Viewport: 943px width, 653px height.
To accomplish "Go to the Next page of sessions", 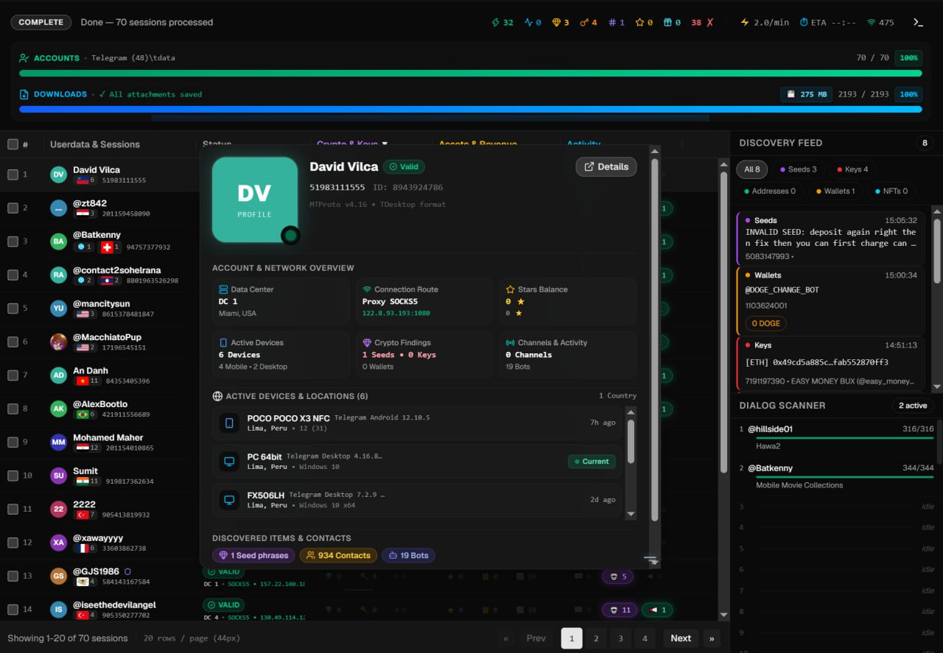I will click(681, 638).
